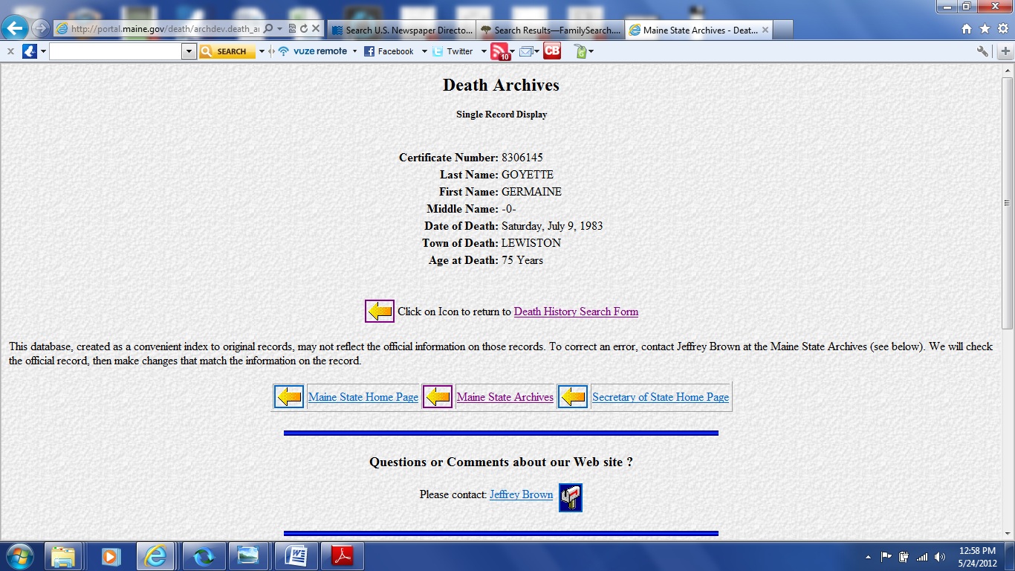Image resolution: width=1015 pixels, height=571 pixels.
Task: Click the mailbox icon beside Jeffrey Brown
Action: 570,497
